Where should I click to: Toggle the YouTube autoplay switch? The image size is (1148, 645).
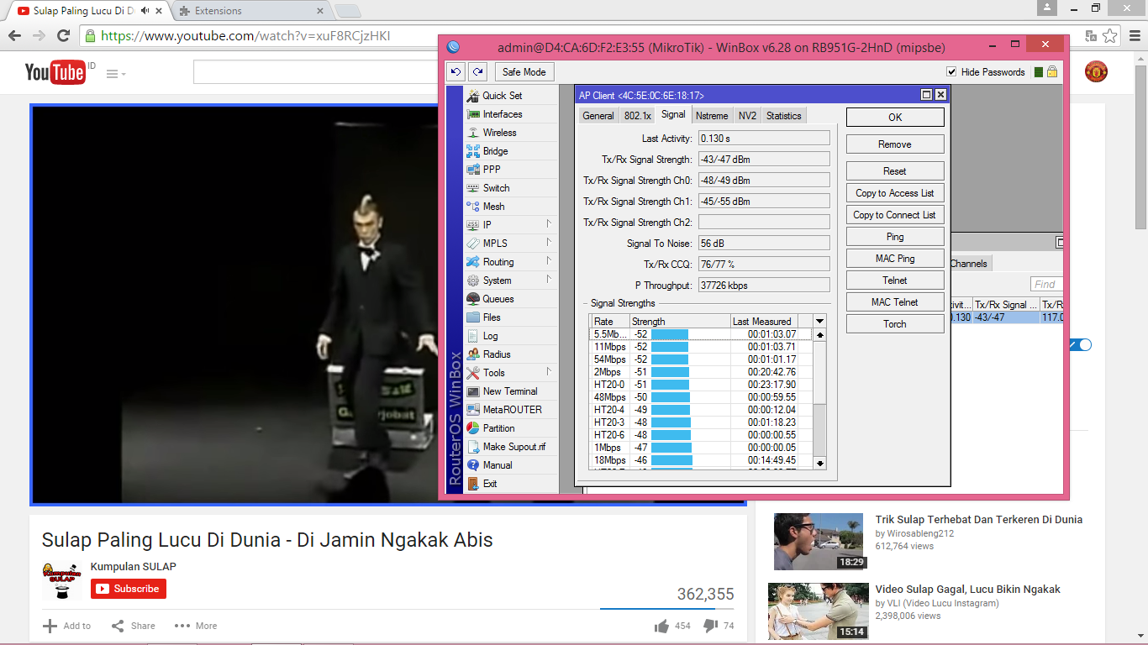coord(1080,345)
